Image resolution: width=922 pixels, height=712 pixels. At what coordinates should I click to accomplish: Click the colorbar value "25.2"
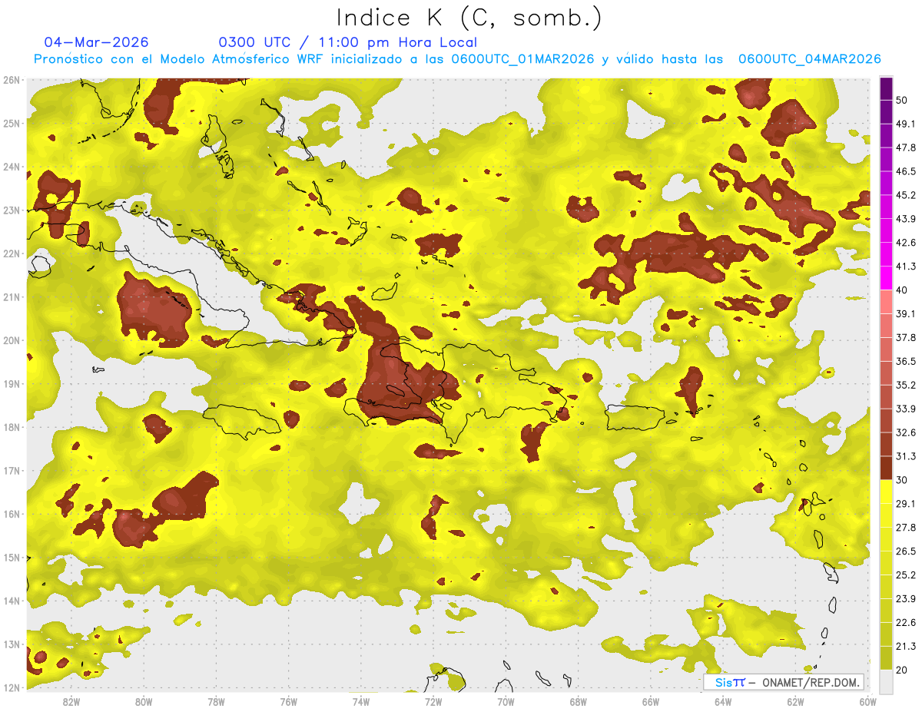905,575
